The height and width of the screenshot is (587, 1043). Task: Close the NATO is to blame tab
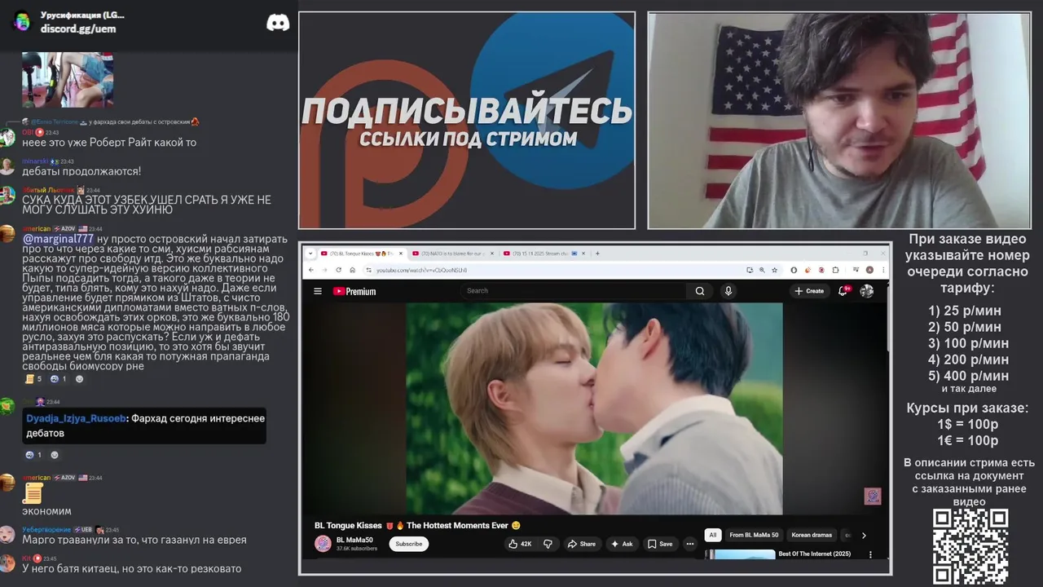click(x=492, y=254)
